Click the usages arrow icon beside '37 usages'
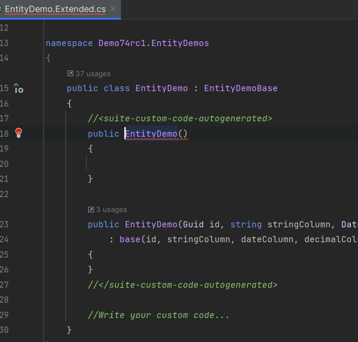Screen dimensions: 358x342 click(71, 74)
